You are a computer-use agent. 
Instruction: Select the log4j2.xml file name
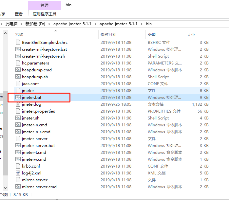(x=32, y=173)
